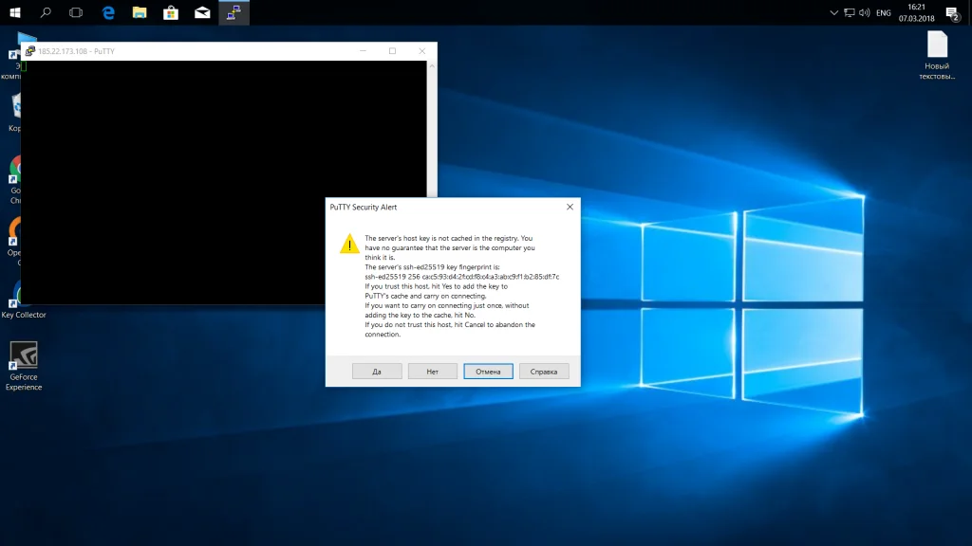
Task: Open Task View in the taskbar
Action: point(76,12)
